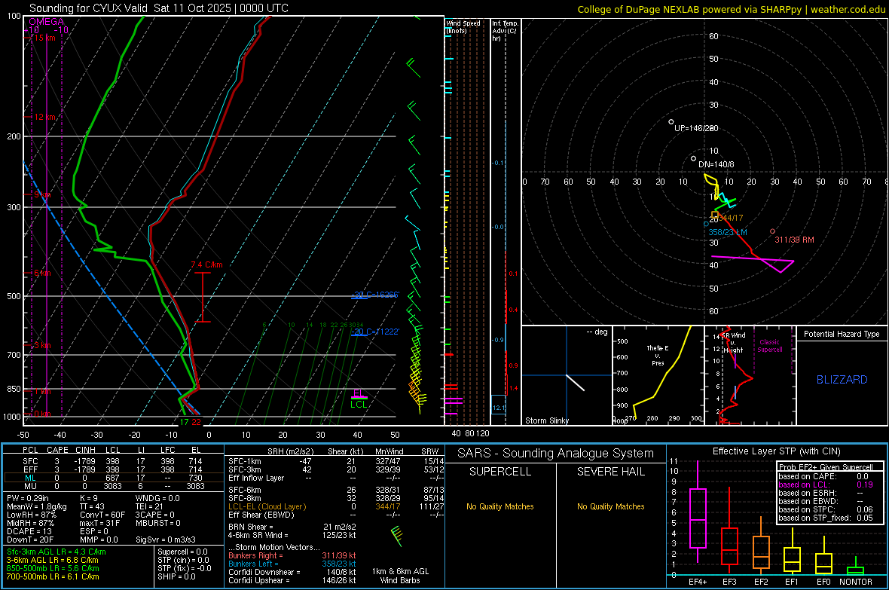Click the 1km & 6km AGL wind barb symbol
The height and width of the screenshot is (590, 889).
coord(397,536)
